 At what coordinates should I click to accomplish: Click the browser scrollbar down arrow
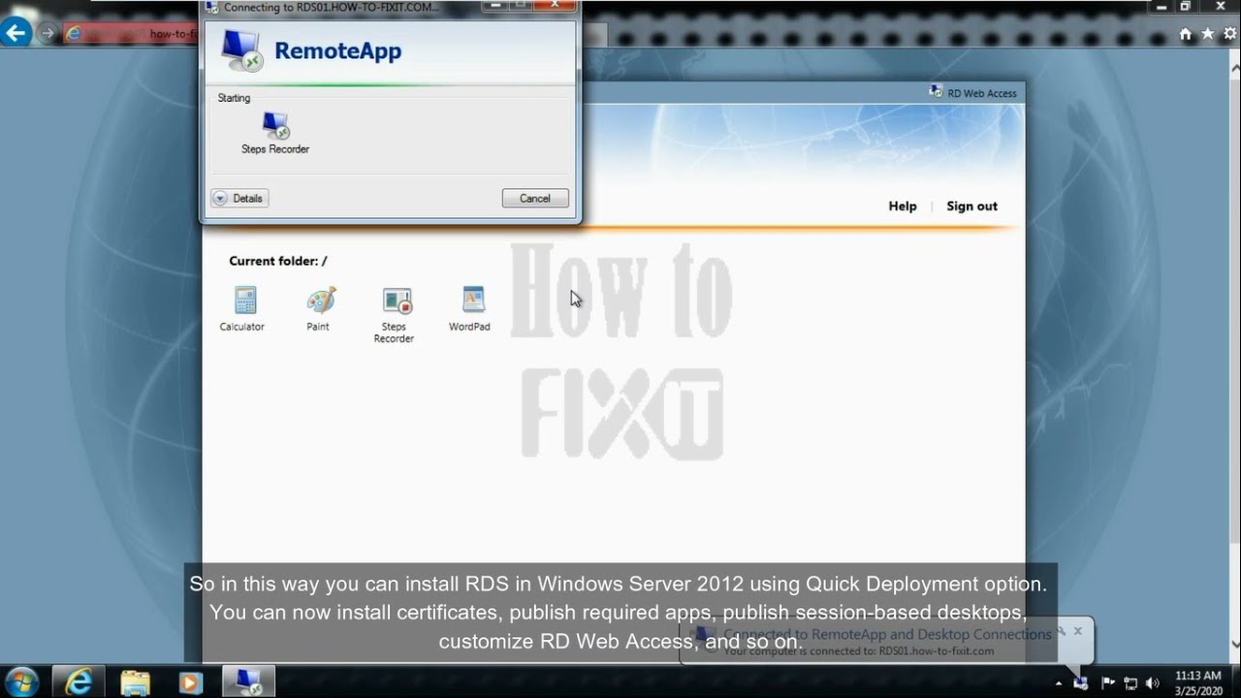pos(1234,643)
